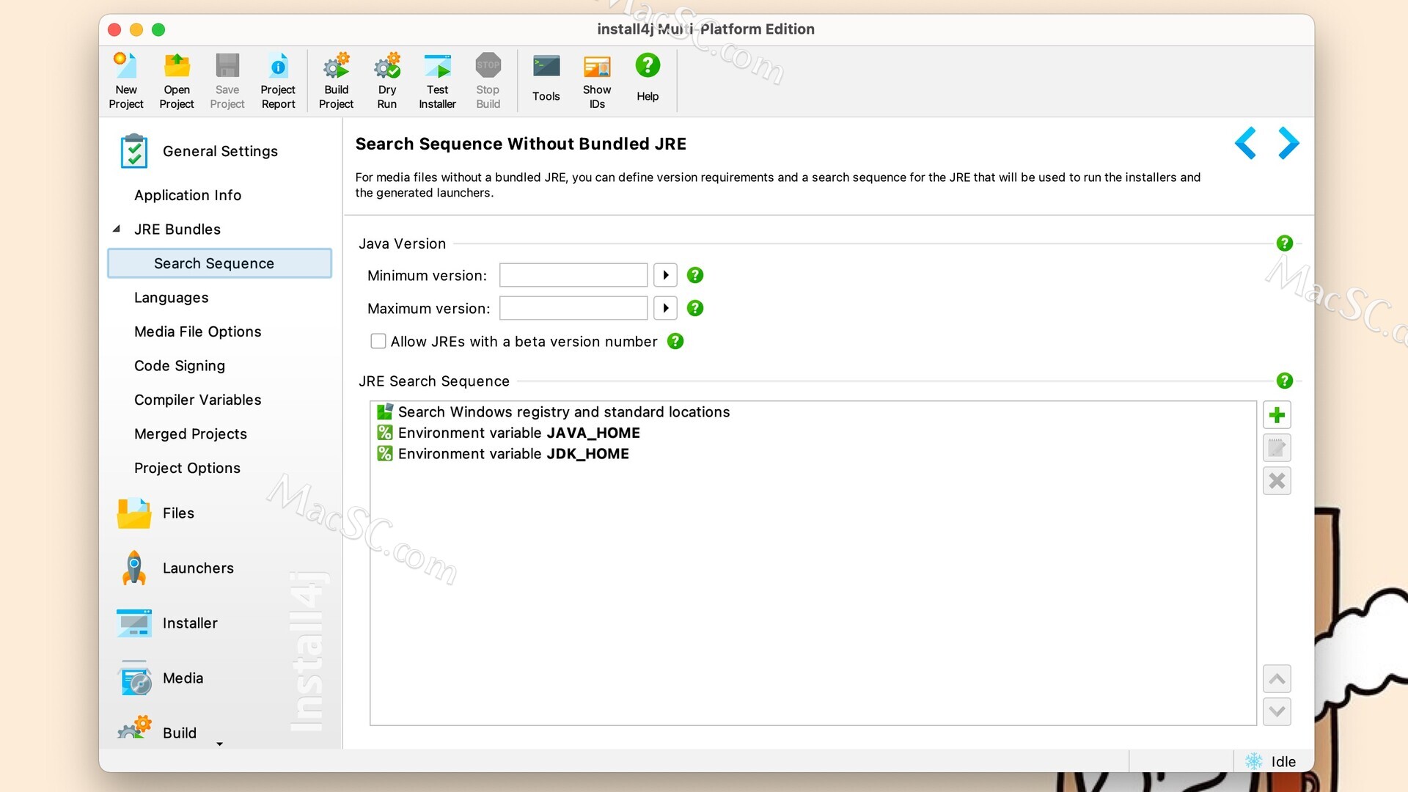Create a New Project from the toolbar
Screen dimensions: 1408x792
tap(125, 79)
